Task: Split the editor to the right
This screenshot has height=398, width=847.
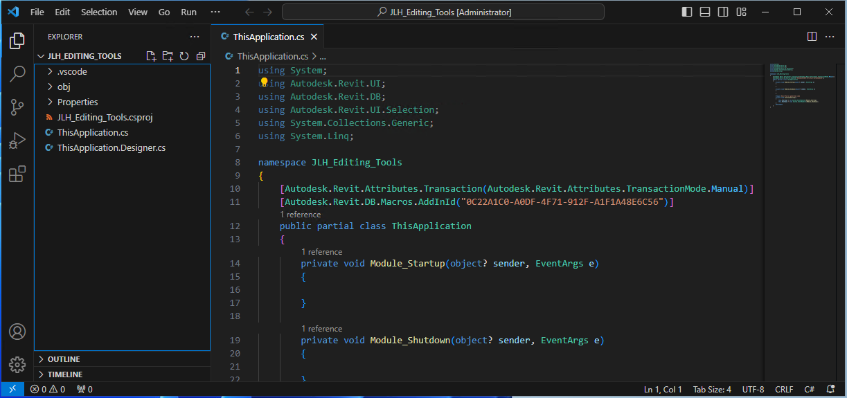Action: (x=812, y=37)
